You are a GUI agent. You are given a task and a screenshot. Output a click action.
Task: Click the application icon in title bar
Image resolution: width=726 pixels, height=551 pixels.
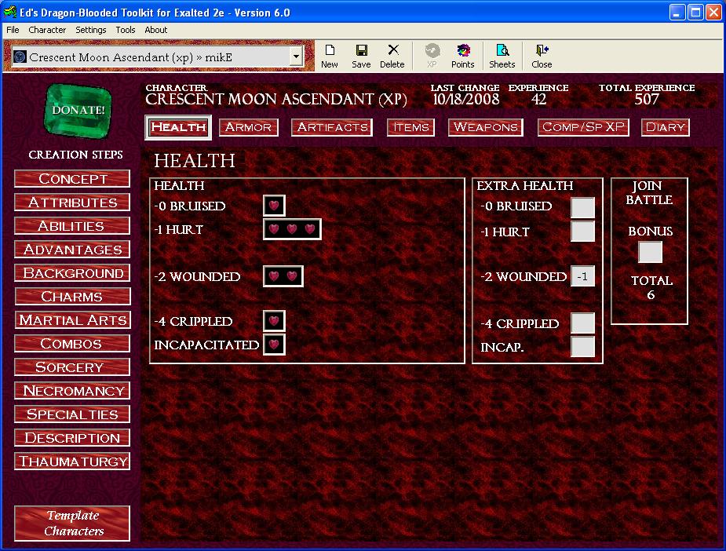[9, 12]
